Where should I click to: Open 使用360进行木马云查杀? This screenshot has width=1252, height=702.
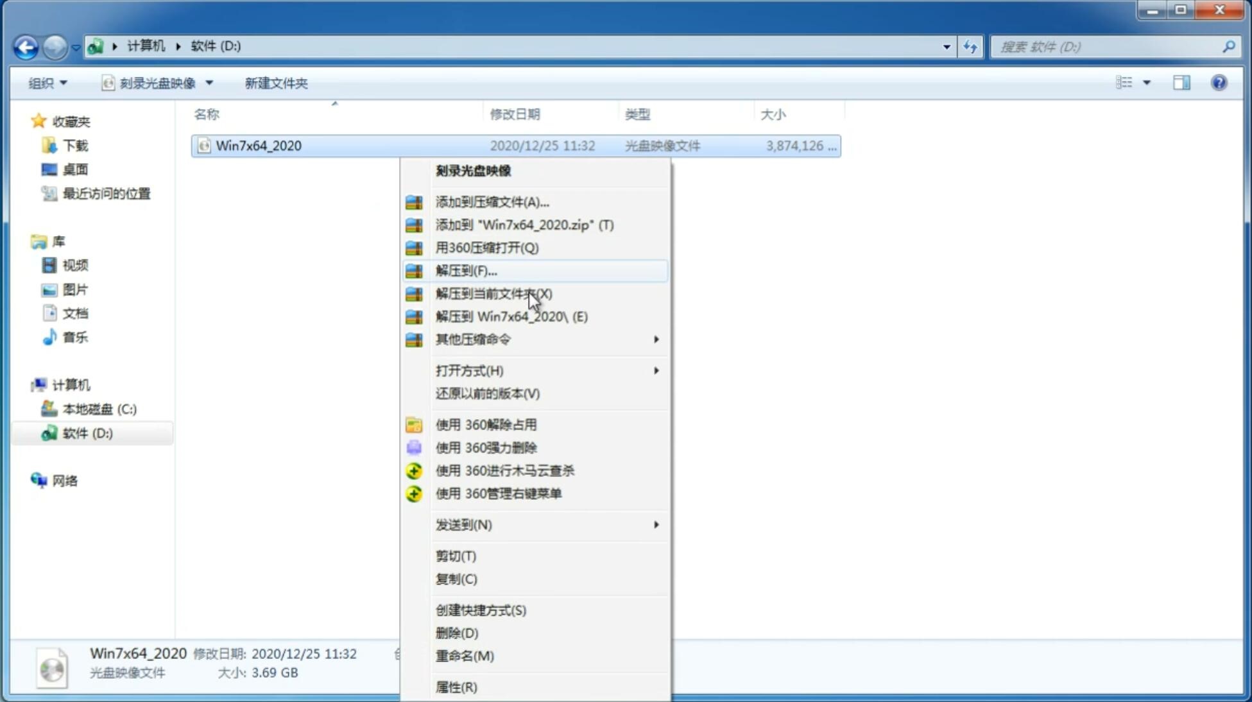(505, 470)
